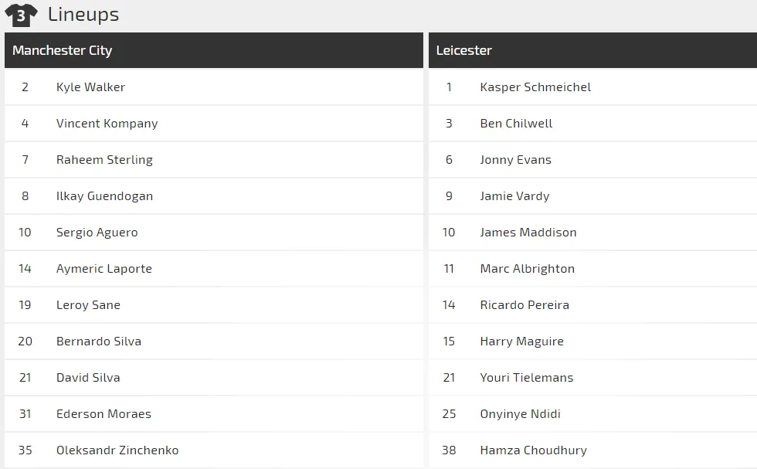Click the Lineups jersey icon

[x=21, y=15]
